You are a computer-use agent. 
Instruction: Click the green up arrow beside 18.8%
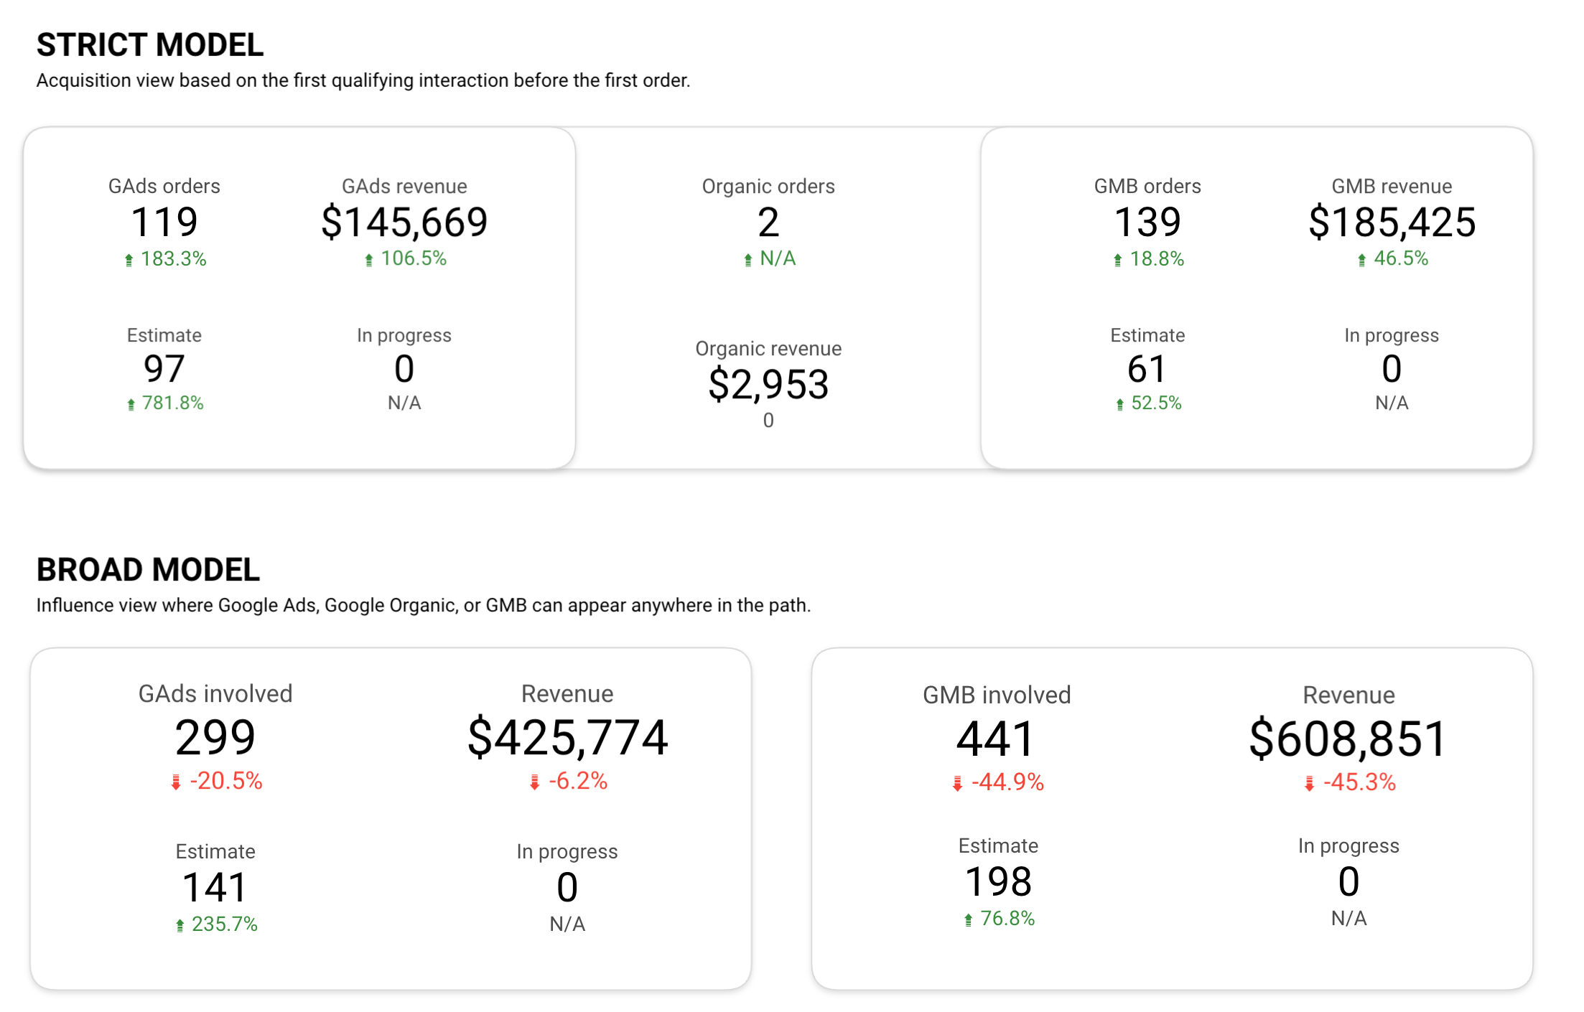click(x=1118, y=260)
